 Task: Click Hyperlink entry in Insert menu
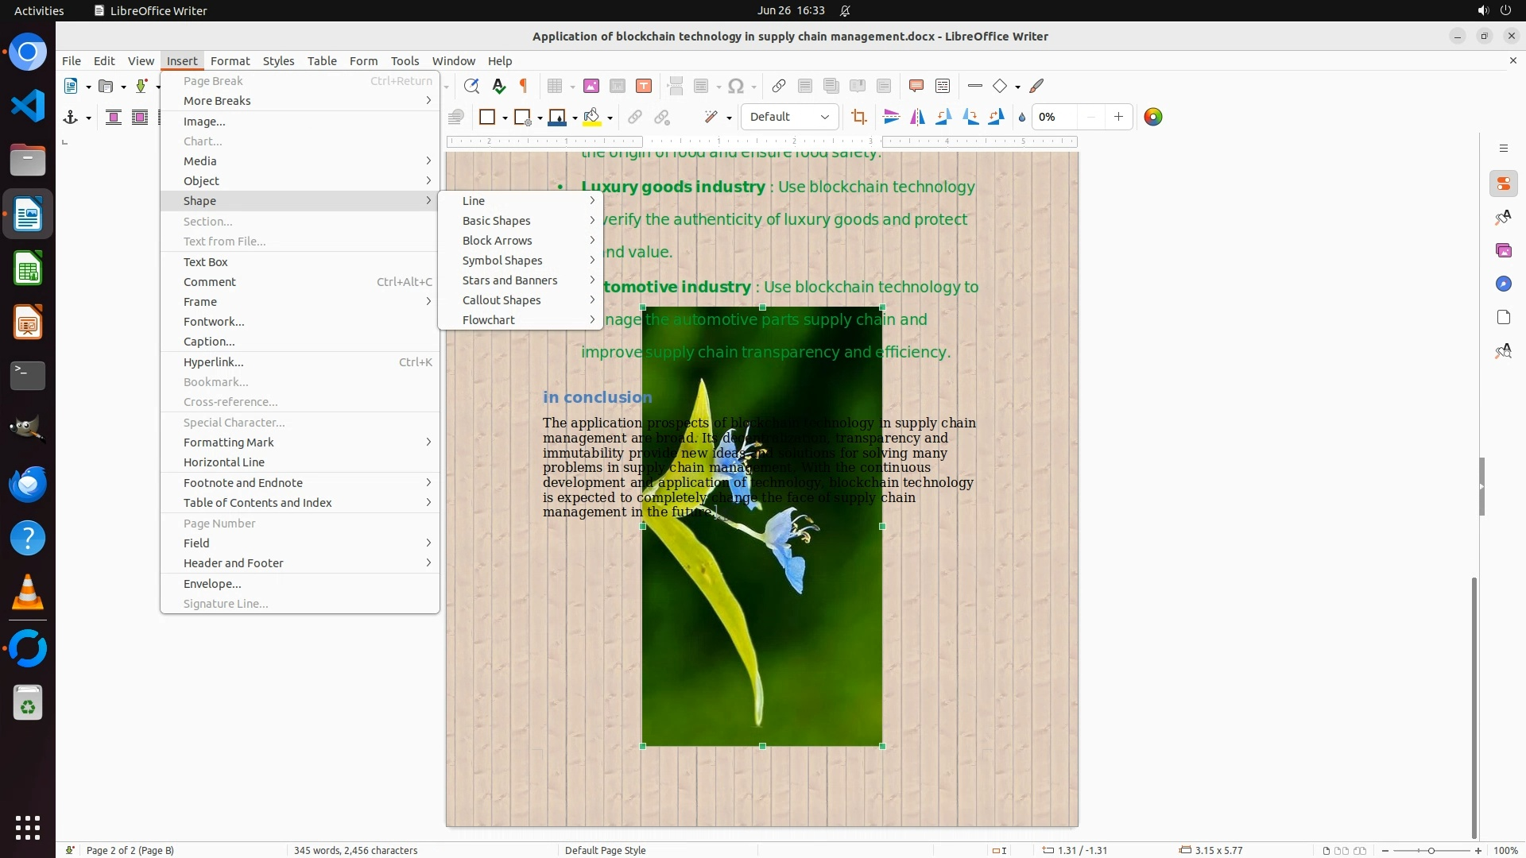pyautogui.click(x=214, y=362)
